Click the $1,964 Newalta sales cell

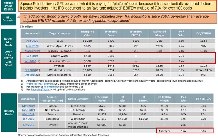[x=122, y=114]
